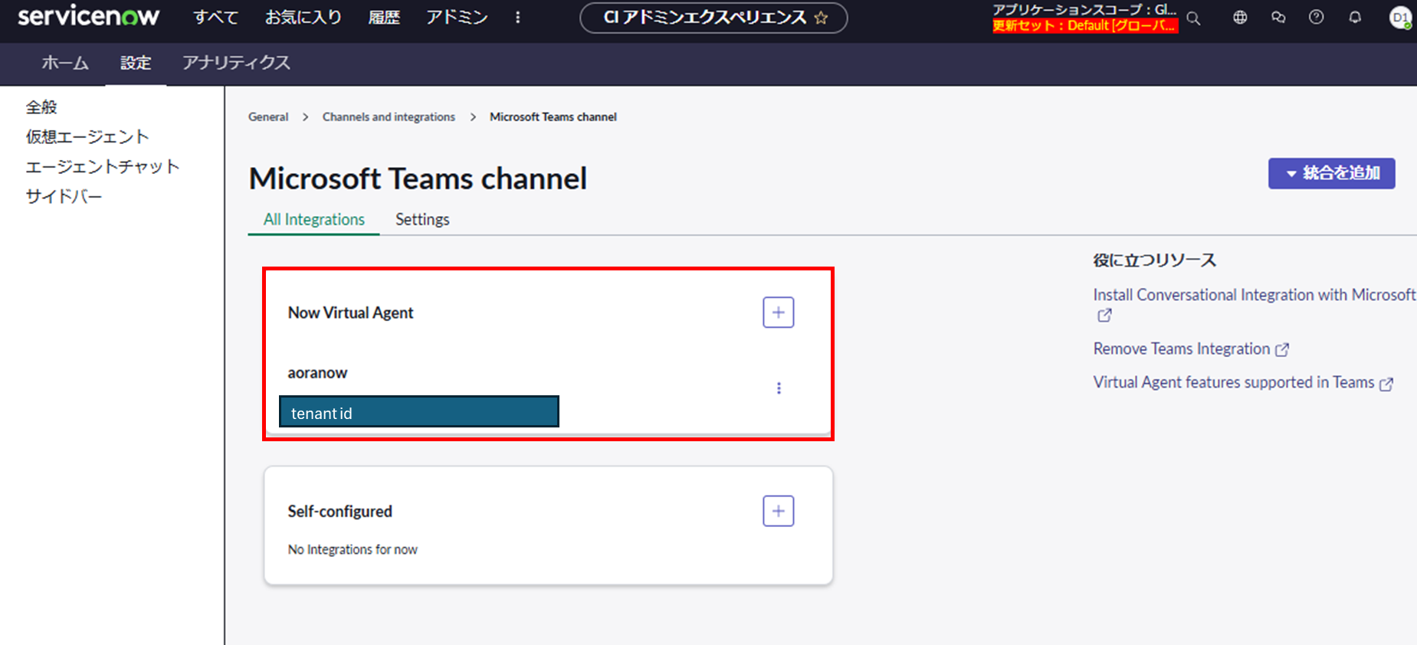Open the お気に入り menu
1417x645 pixels.
pyautogui.click(x=303, y=17)
